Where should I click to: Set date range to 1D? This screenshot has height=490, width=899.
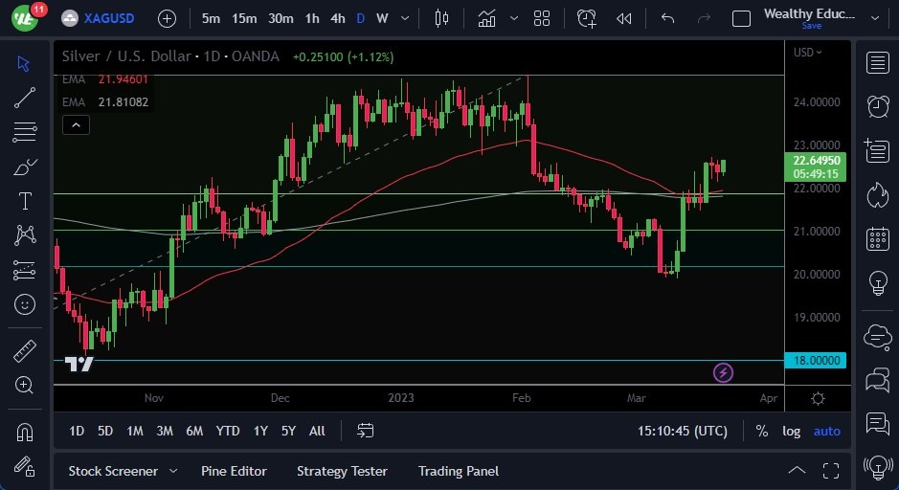pos(77,431)
